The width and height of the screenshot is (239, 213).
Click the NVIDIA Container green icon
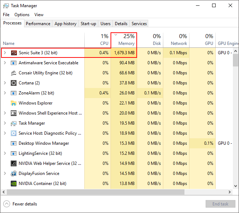[x=14, y=184]
